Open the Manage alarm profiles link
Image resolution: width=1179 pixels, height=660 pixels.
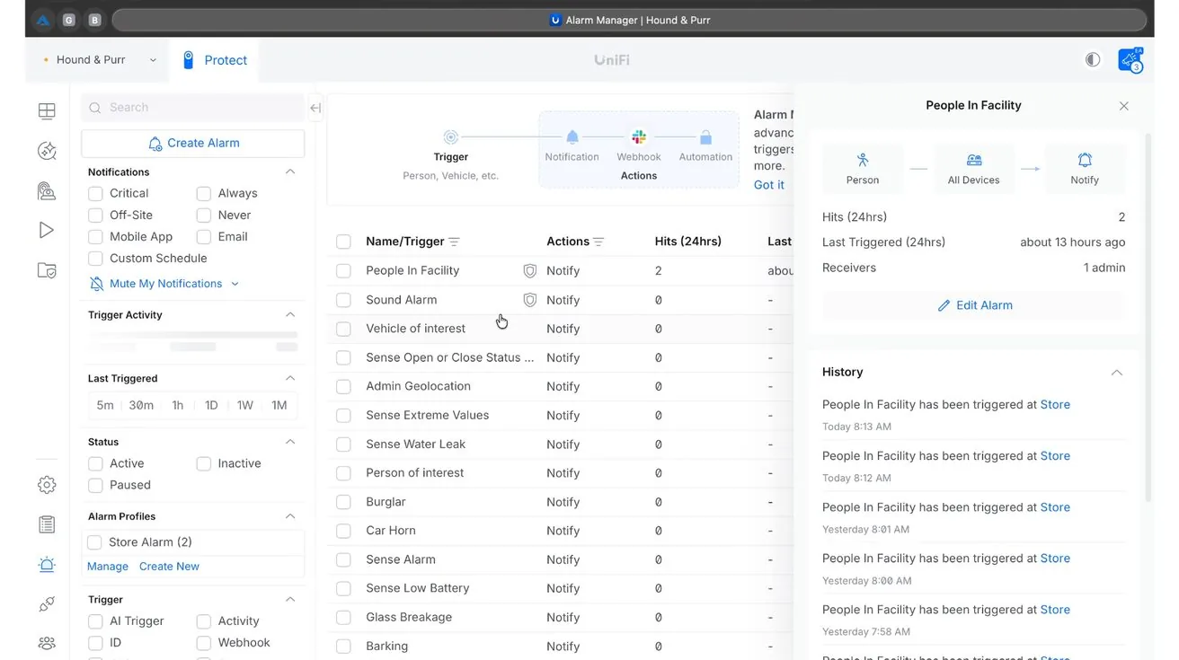108,567
